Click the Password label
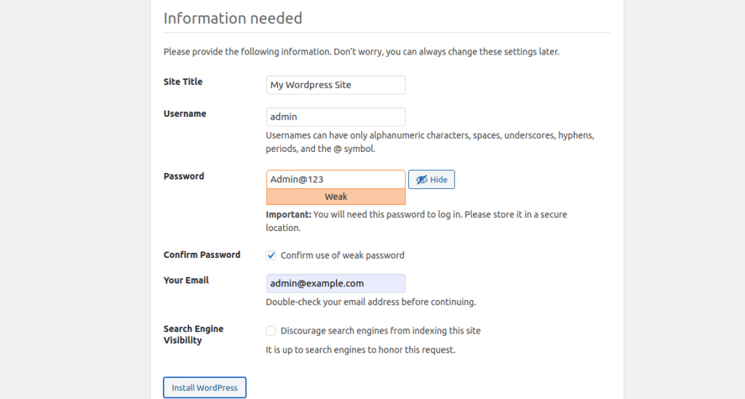Viewport: 745px width, 399px height. point(184,176)
